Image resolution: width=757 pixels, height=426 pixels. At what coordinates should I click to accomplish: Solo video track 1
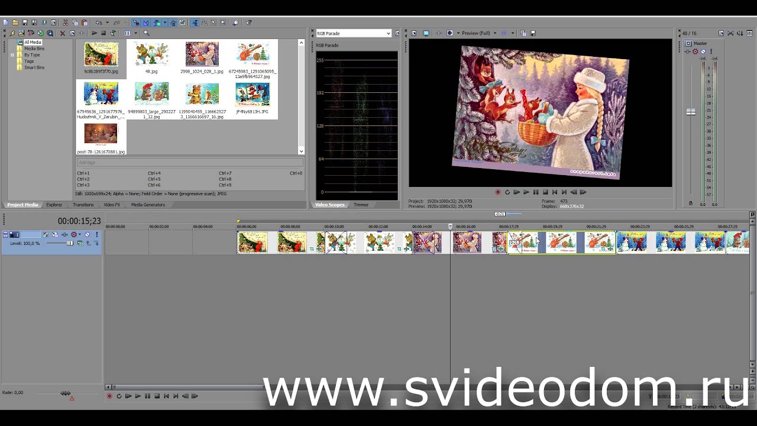(96, 234)
